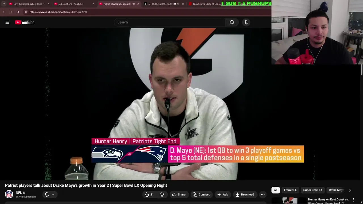Open the YouTube guide hamburger menu
Image resolution: width=363 pixels, height=204 pixels.
7,22
